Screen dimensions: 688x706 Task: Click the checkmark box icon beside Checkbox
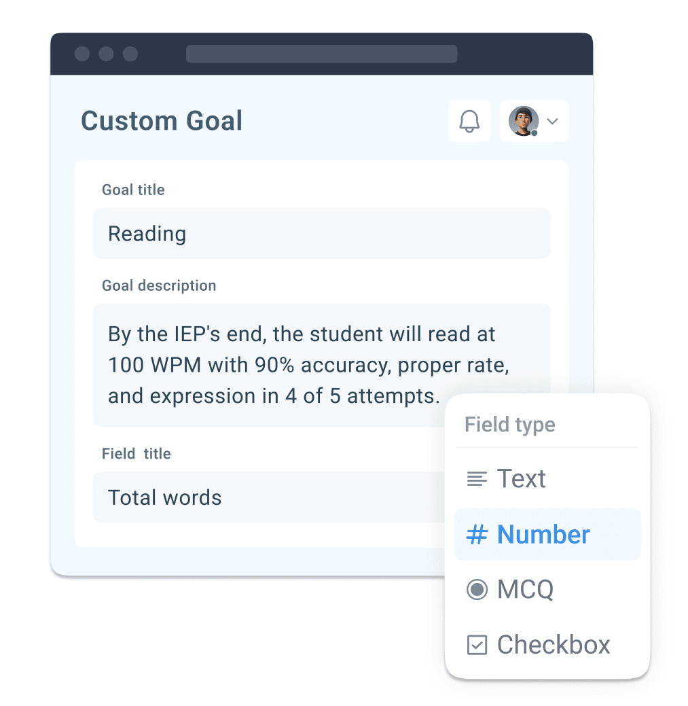pyautogui.click(x=477, y=645)
